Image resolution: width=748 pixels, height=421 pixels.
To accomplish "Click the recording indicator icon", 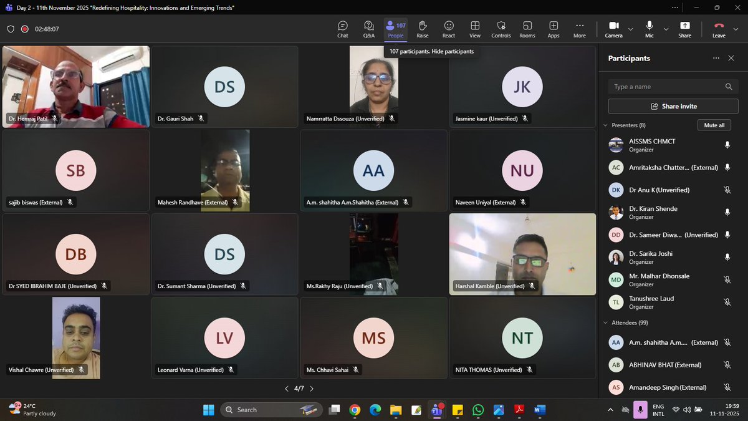I will [x=25, y=29].
